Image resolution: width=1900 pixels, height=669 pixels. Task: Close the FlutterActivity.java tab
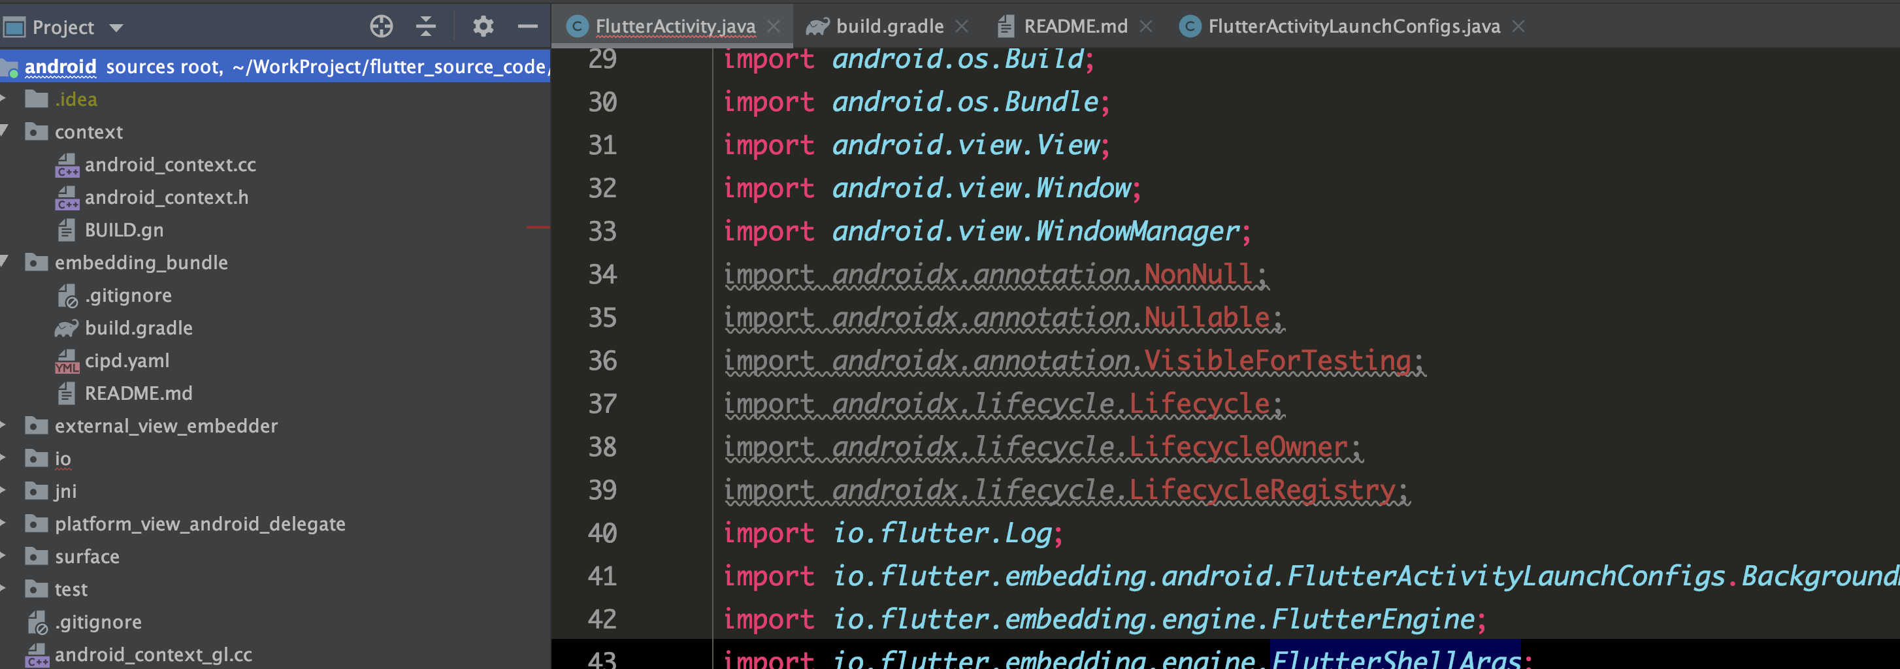[x=773, y=26]
